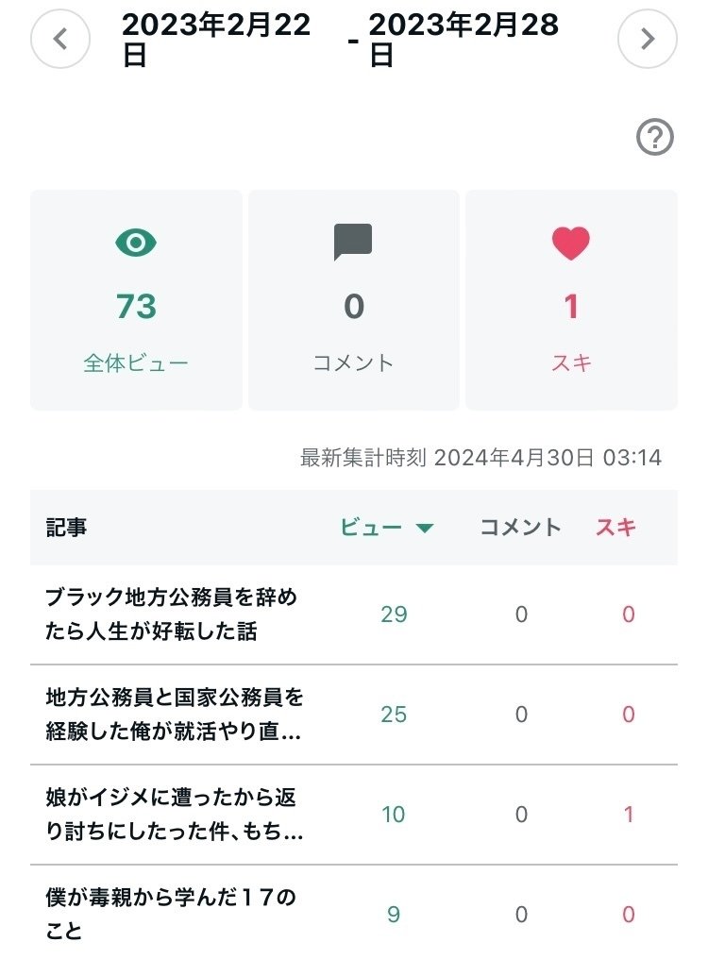The image size is (708, 959).
Task: Click the green eye views icon
Action: click(x=136, y=243)
